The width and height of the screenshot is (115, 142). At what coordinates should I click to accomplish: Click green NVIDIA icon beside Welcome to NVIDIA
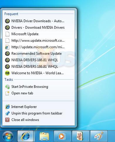coord(7,73)
